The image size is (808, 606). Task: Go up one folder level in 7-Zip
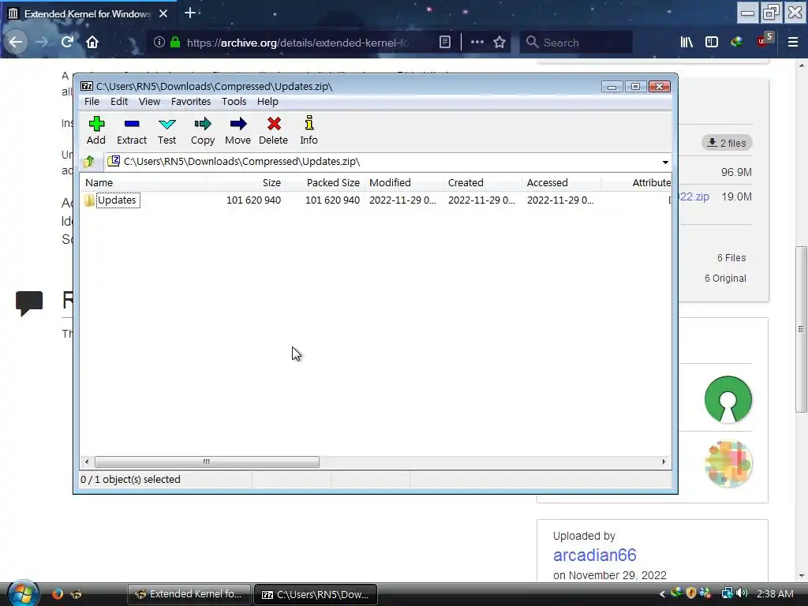coord(90,162)
